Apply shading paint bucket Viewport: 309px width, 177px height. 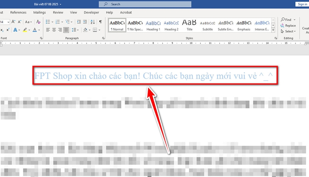point(85,30)
